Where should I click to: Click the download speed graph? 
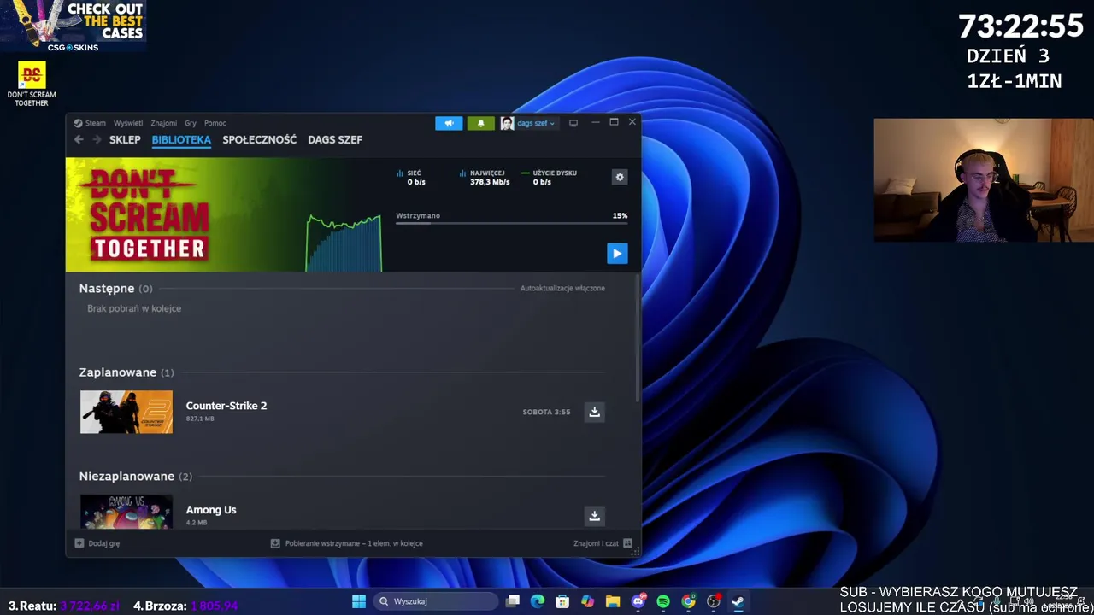click(x=344, y=243)
